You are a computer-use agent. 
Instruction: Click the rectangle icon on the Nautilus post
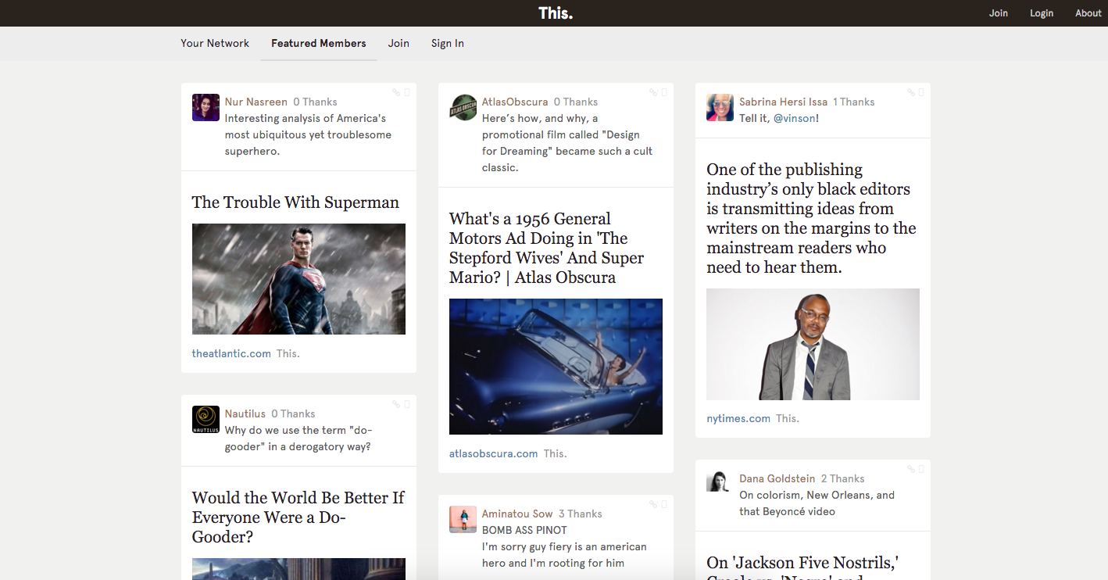coord(406,404)
